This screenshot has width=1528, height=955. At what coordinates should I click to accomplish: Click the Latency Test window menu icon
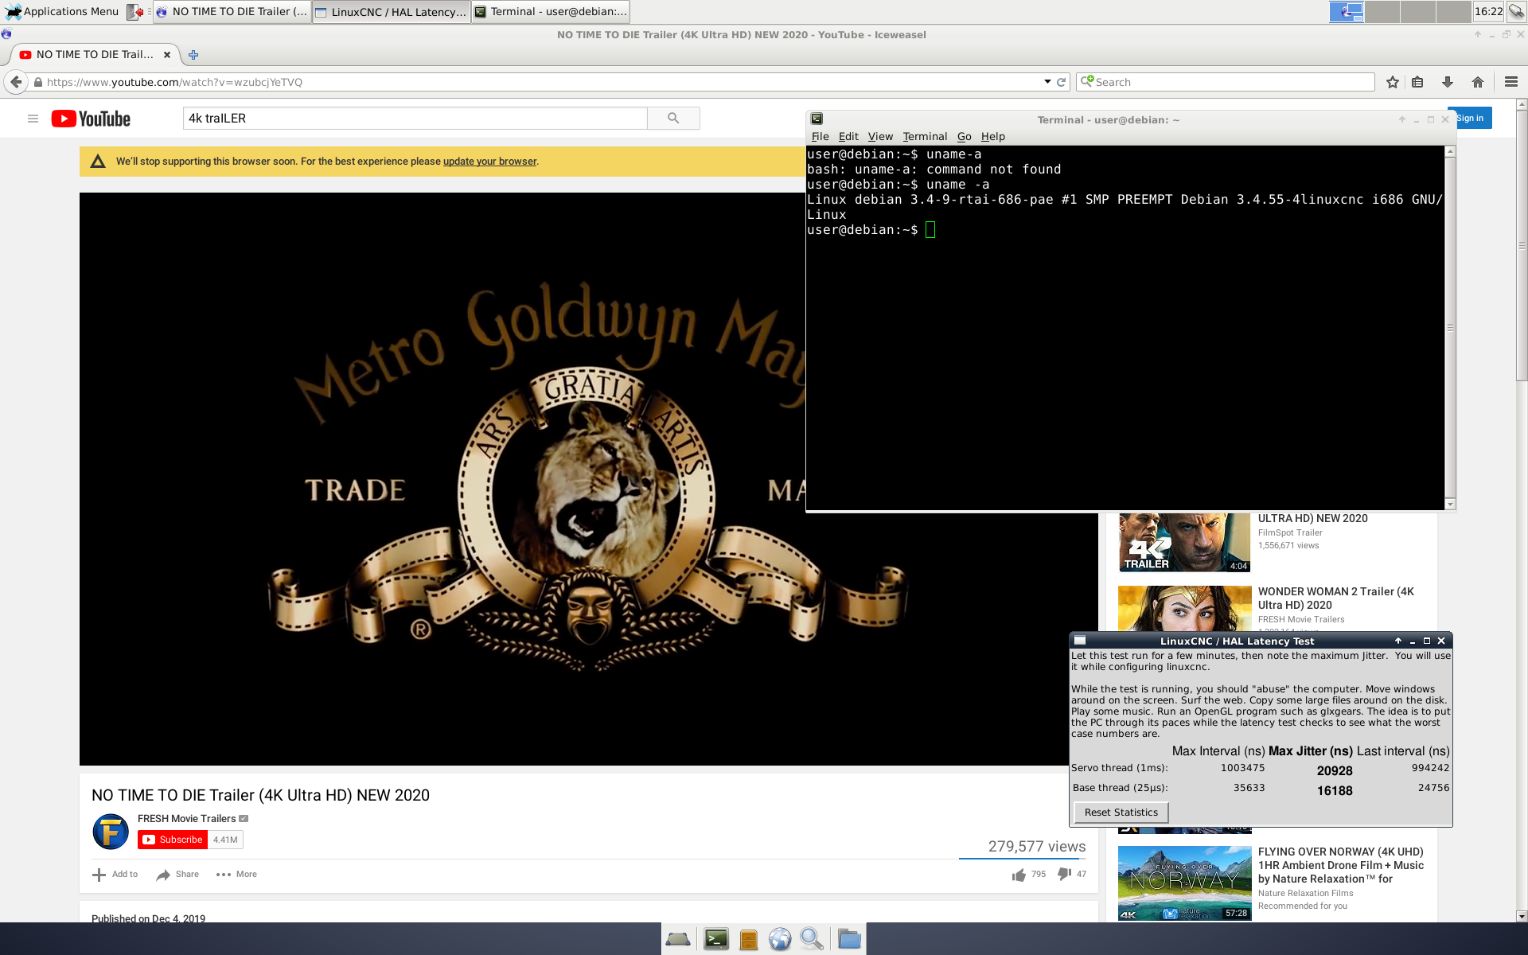(1080, 641)
